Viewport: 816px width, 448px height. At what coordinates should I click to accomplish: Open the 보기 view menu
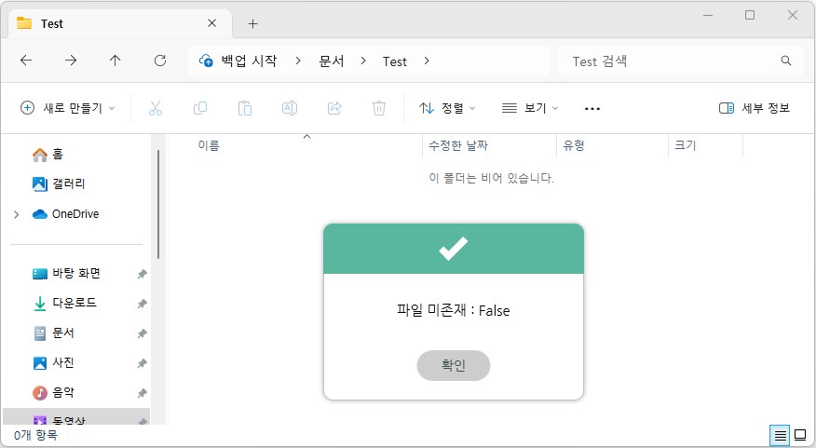pos(530,108)
